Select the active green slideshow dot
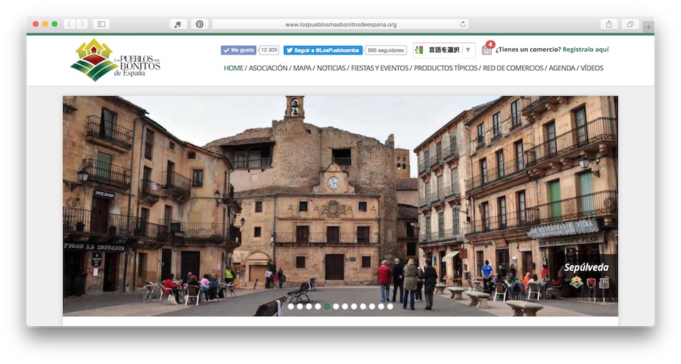This screenshot has width=681, height=364. pyautogui.click(x=327, y=307)
